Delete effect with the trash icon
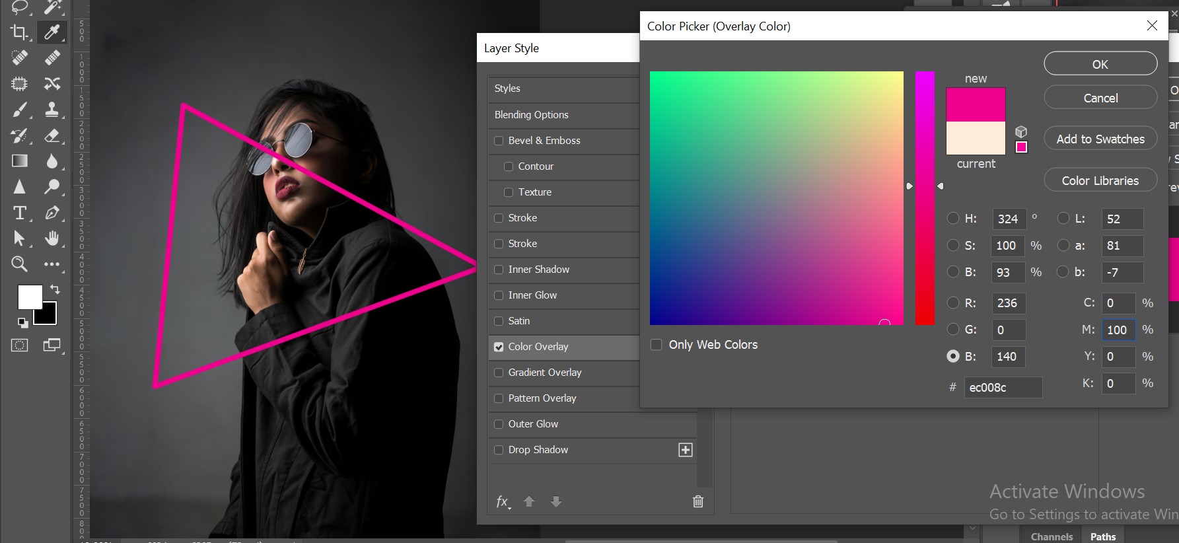 [x=698, y=501]
